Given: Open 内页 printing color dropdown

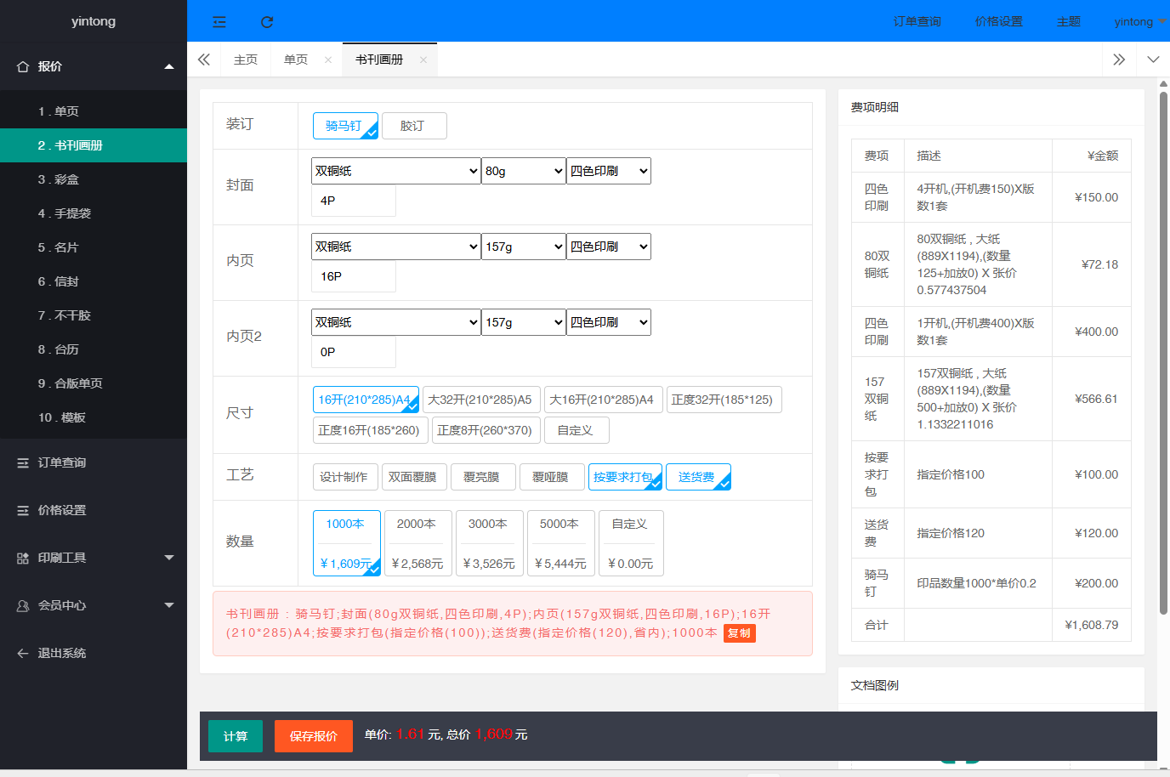Looking at the screenshot, I should pyautogui.click(x=609, y=247).
